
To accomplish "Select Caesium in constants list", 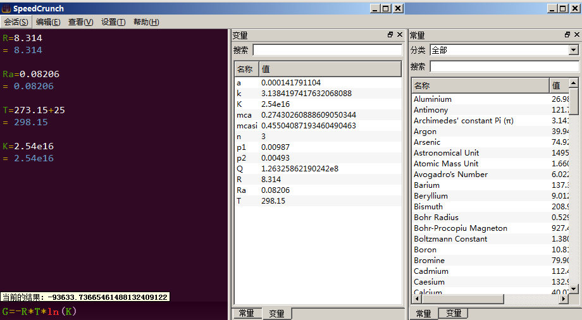I will click(x=490, y=282).
